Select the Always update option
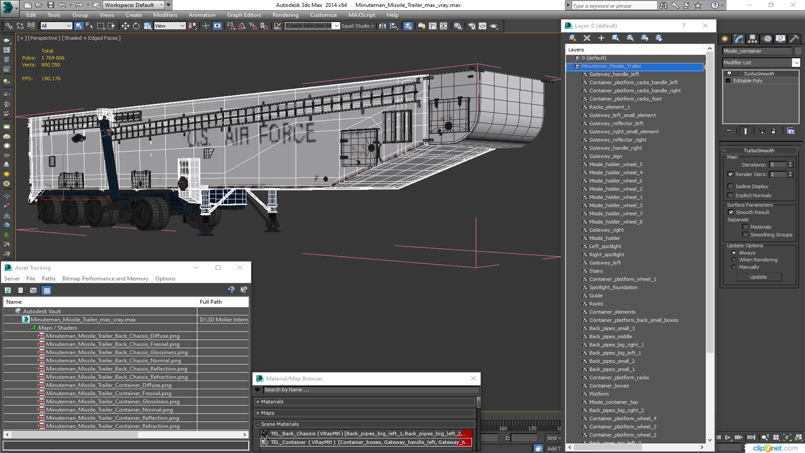The height and width of the screenshot is (453, 805). coord(734,253)
